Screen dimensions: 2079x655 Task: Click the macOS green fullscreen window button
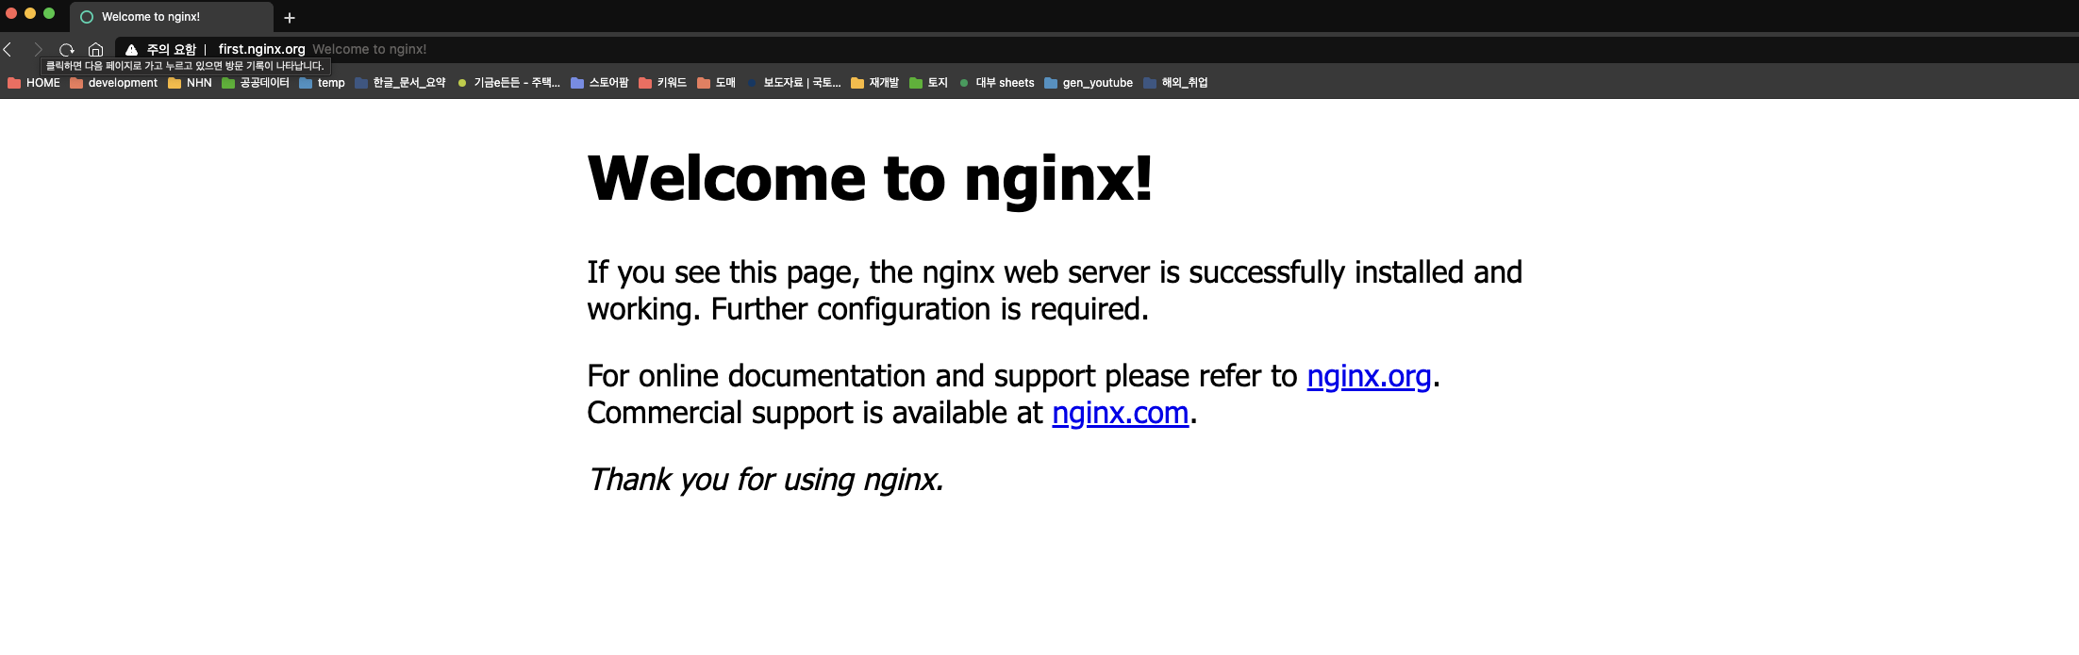[x=49, y=13]
